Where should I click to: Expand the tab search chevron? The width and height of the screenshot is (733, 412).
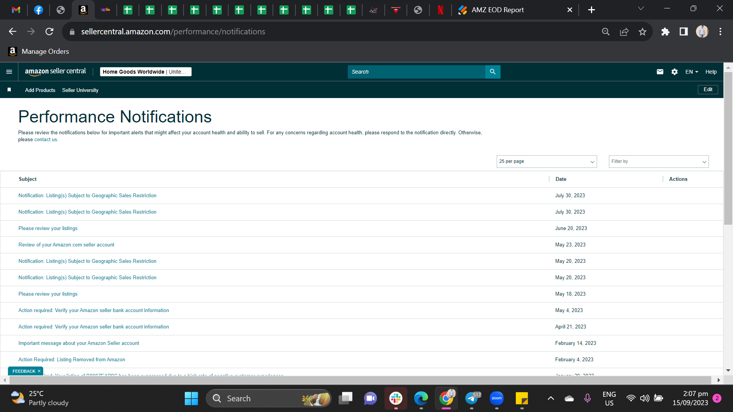(x=641, y=8)
